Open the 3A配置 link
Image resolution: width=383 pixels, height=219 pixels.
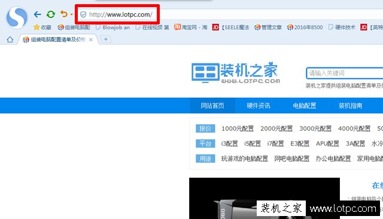(x=355, y=143)
